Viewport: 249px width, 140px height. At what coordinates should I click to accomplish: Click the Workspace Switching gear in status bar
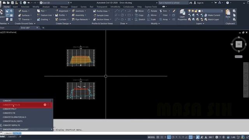click(x=217, y=137)
